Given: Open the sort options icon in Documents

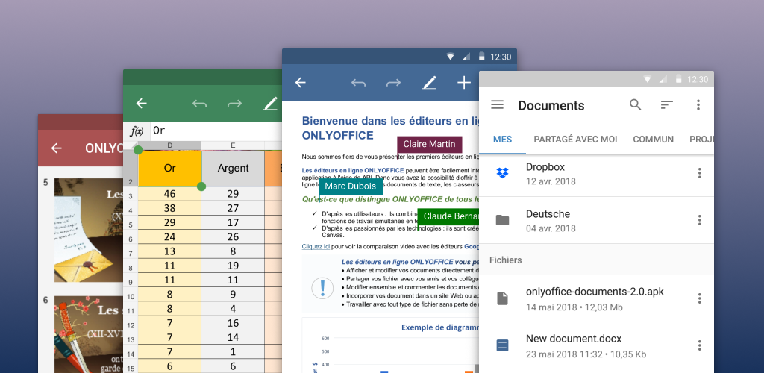Looking at the screenshot, I should click(666, 104).
